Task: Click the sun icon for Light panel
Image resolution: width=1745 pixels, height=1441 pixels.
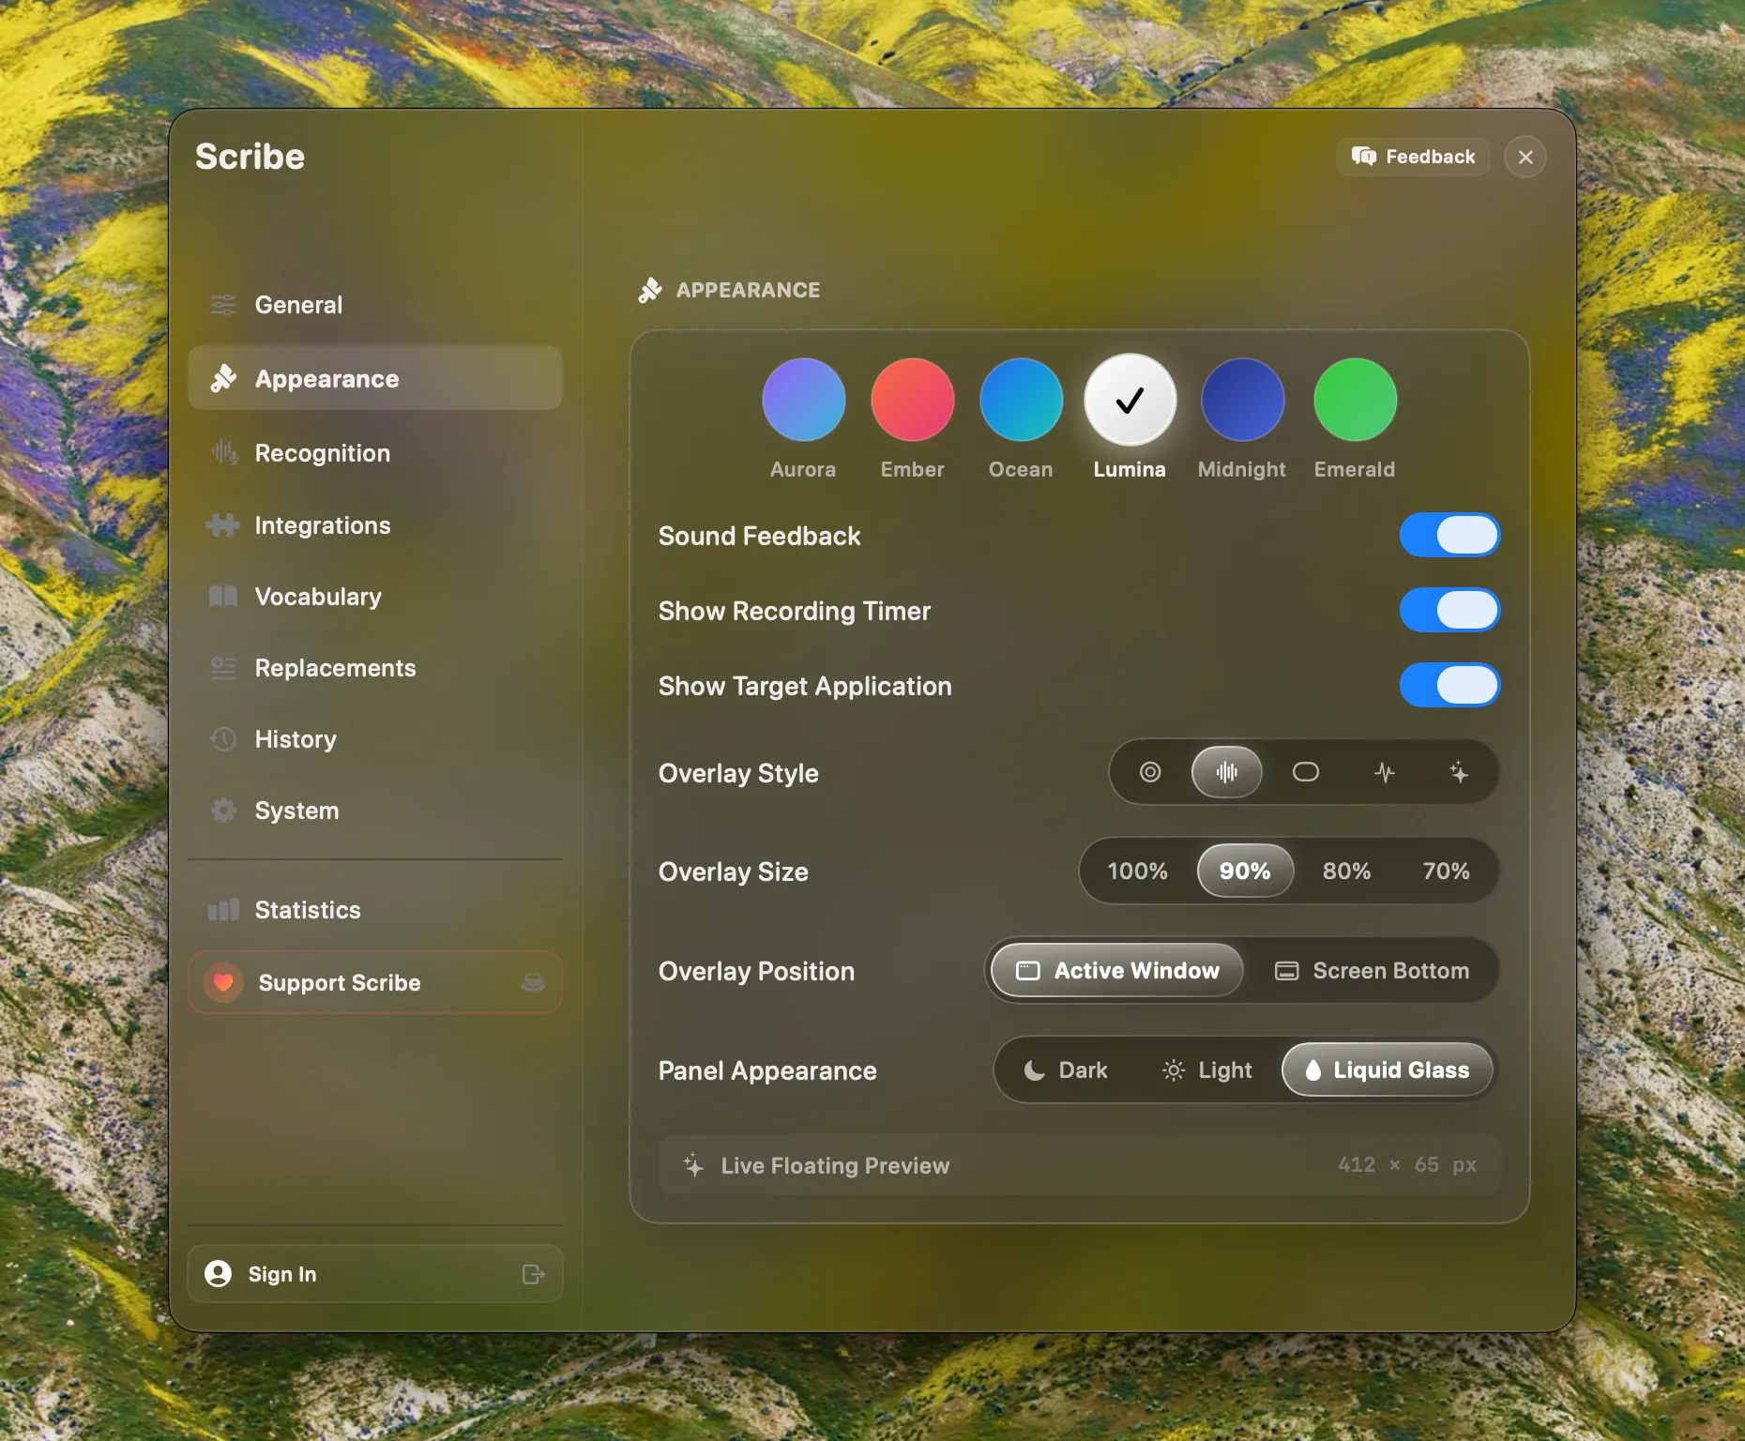Action: pos(1174,1070)
